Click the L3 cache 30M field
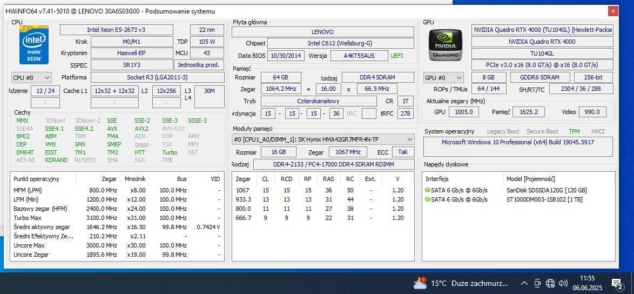The image size is (634, 294). pos(210,97)
